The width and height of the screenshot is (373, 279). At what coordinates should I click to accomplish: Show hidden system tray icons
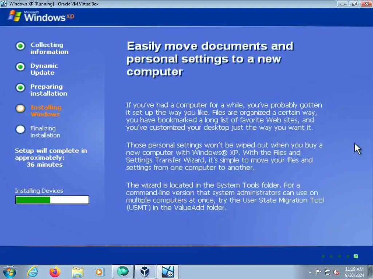(310, 272)
